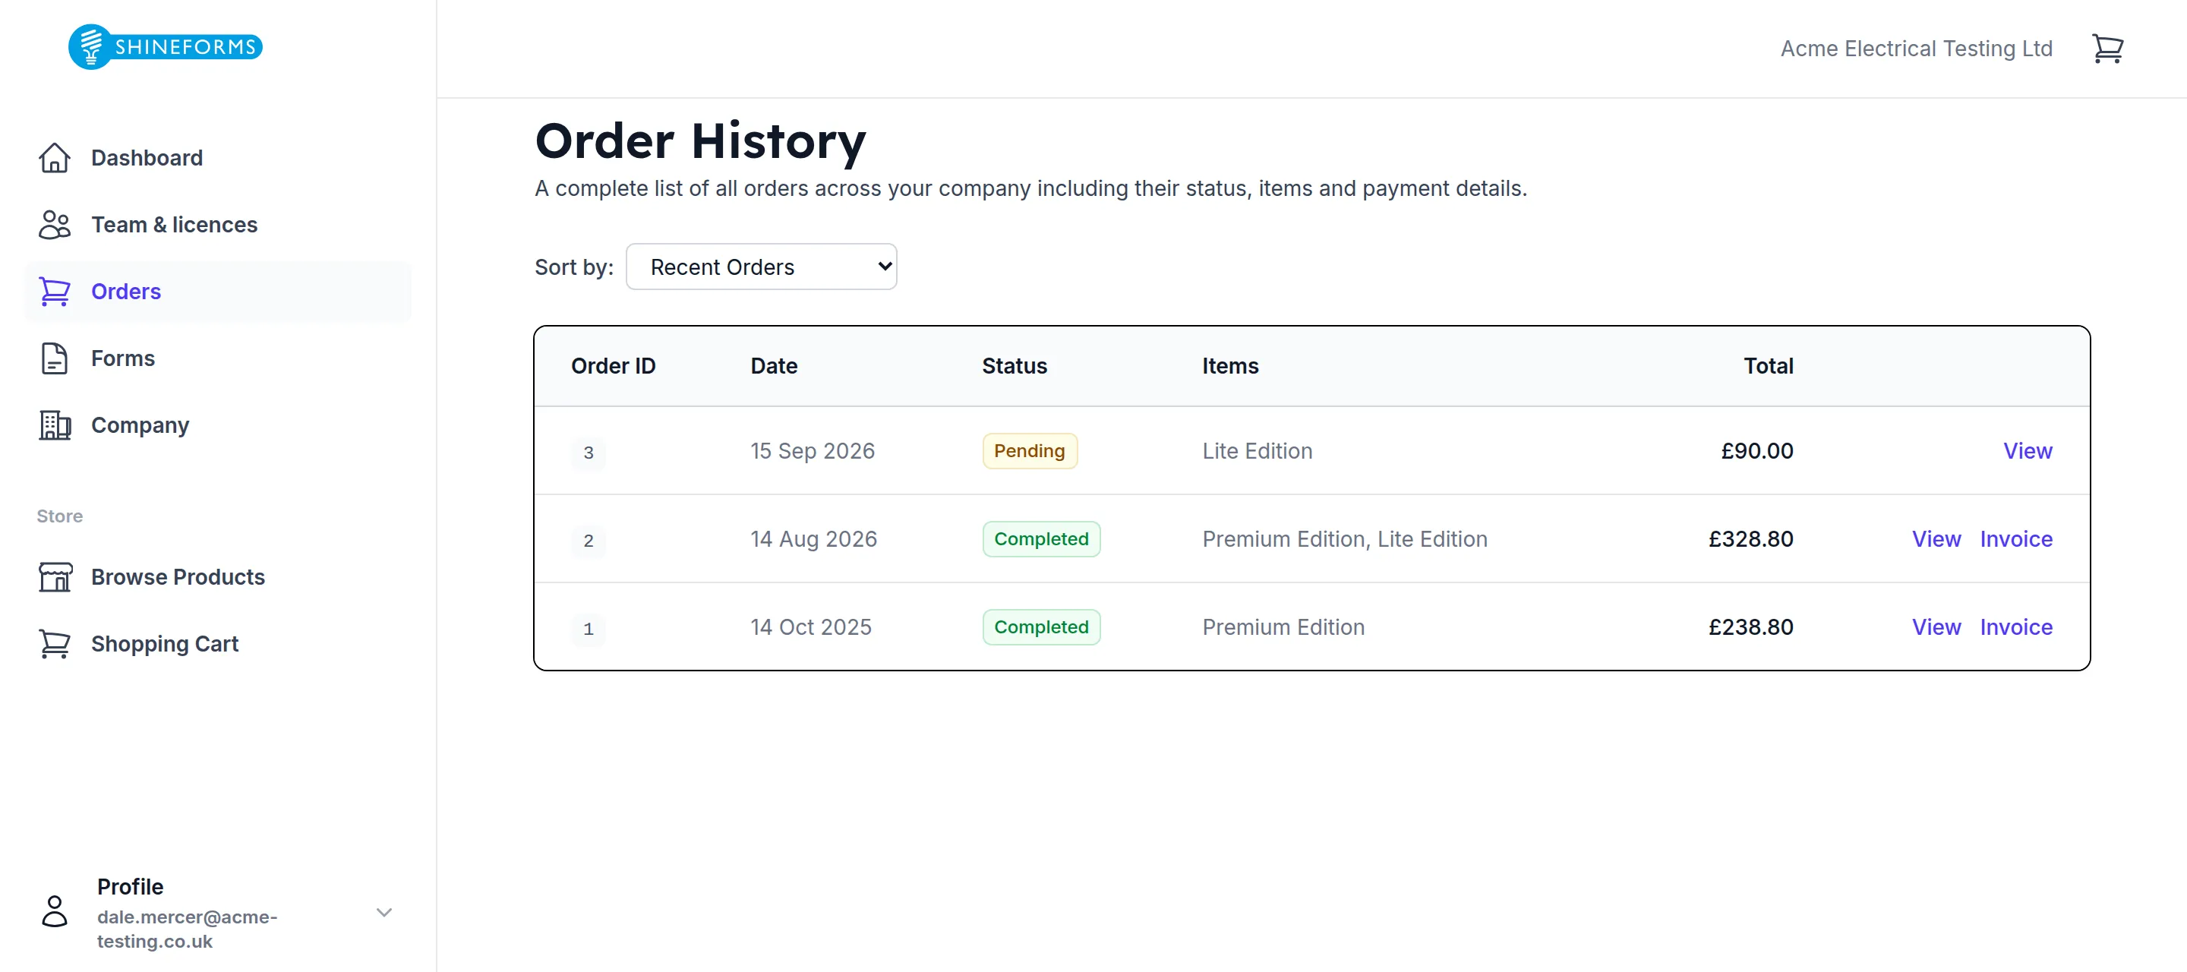Select the Orders menu item

click(217, 291)
